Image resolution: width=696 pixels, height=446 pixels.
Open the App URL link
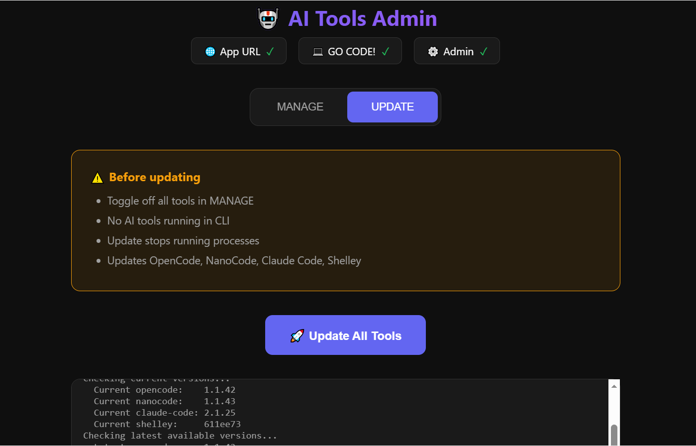[x=238, y=51]
